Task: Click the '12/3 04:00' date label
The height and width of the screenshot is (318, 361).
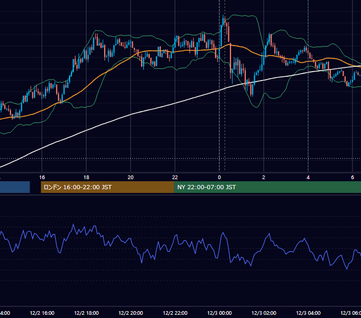Action: [x=308, y=313]
